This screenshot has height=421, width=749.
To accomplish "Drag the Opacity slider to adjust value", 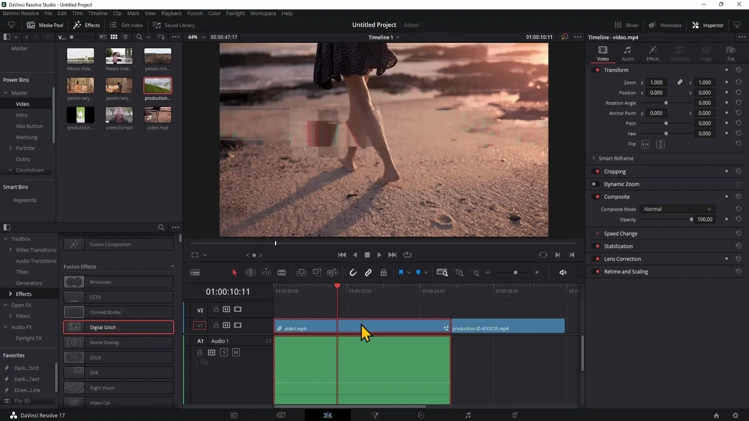I will pyautogui.click(x=691, y=219).
